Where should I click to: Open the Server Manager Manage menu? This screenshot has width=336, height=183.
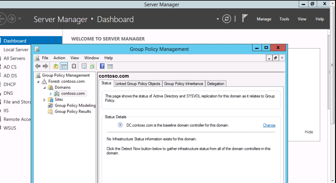tap(264, 19)
